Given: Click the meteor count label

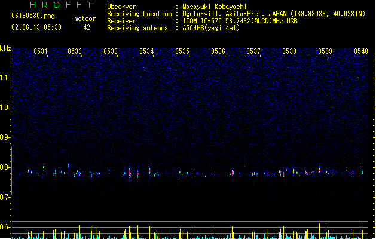Looking at the screenshot, I should tap(85, 19).
